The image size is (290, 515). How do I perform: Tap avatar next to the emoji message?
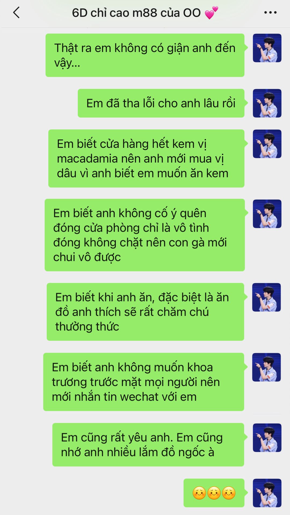coord(267,493)
